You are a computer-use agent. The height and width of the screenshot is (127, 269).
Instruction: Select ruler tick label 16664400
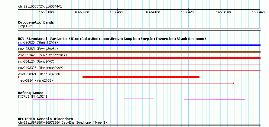[x=259, y=12]
